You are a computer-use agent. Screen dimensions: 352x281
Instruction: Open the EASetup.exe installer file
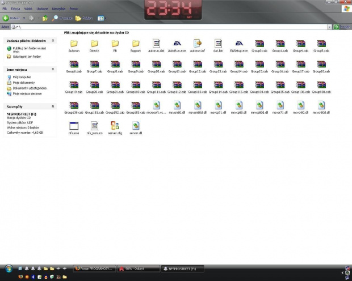click(239, 44)
